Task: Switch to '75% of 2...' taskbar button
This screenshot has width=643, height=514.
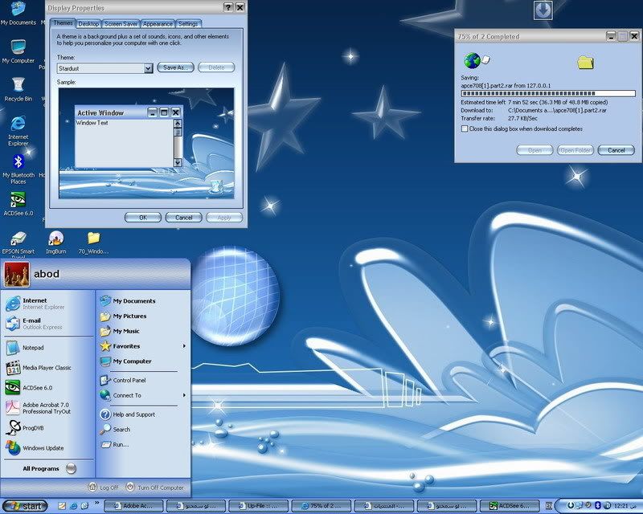Action: (321, 506)
